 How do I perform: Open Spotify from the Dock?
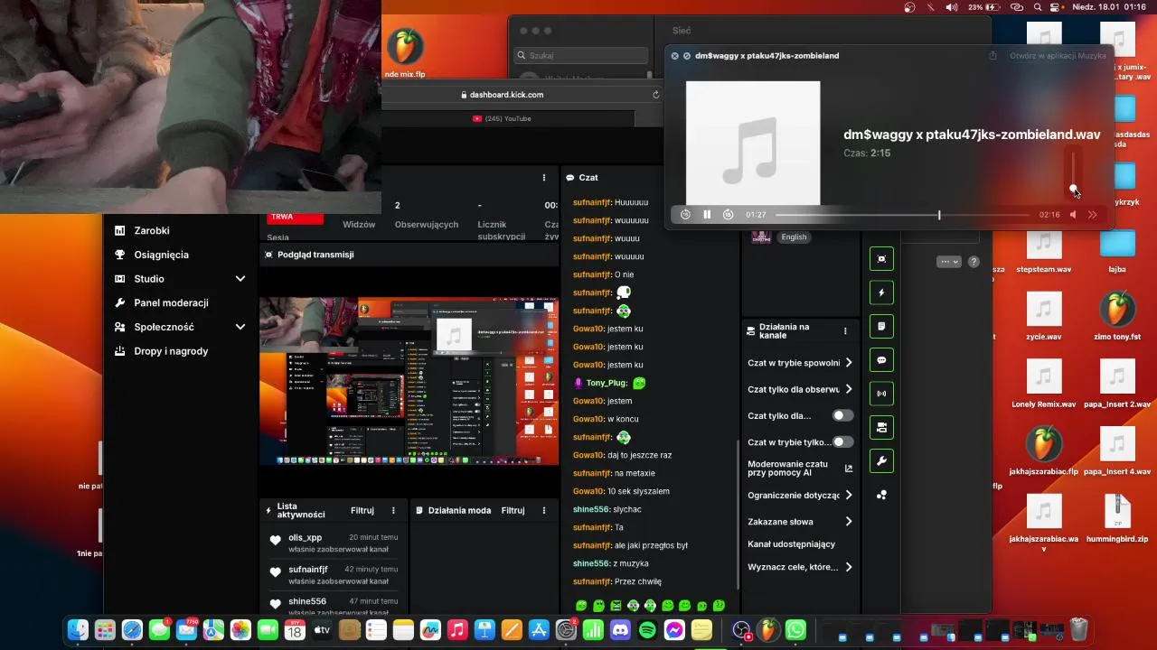pos(647,629)
